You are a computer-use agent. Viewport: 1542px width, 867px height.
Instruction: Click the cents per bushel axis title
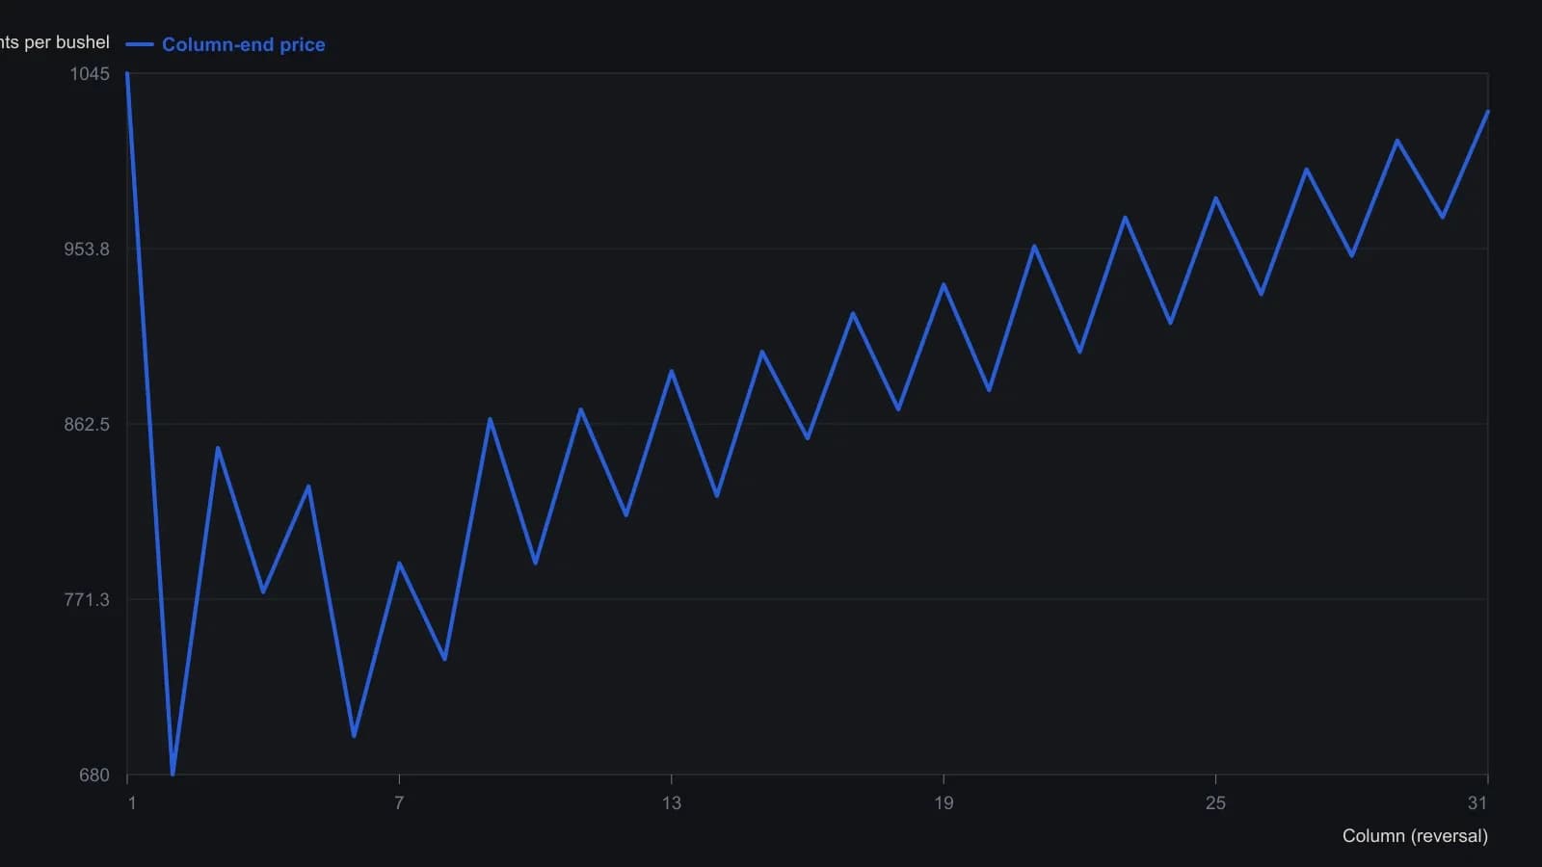click(55, 42)
